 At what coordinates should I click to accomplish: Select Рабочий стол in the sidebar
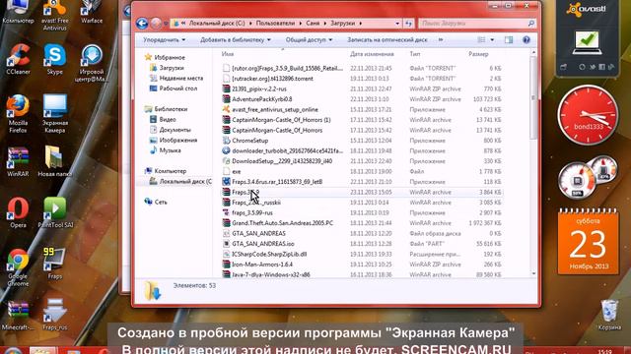177,88
